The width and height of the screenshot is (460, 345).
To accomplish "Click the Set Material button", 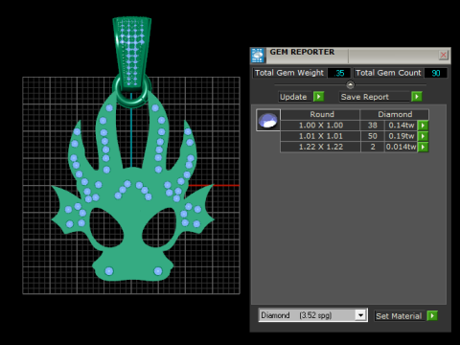I will tap(399, 316).
